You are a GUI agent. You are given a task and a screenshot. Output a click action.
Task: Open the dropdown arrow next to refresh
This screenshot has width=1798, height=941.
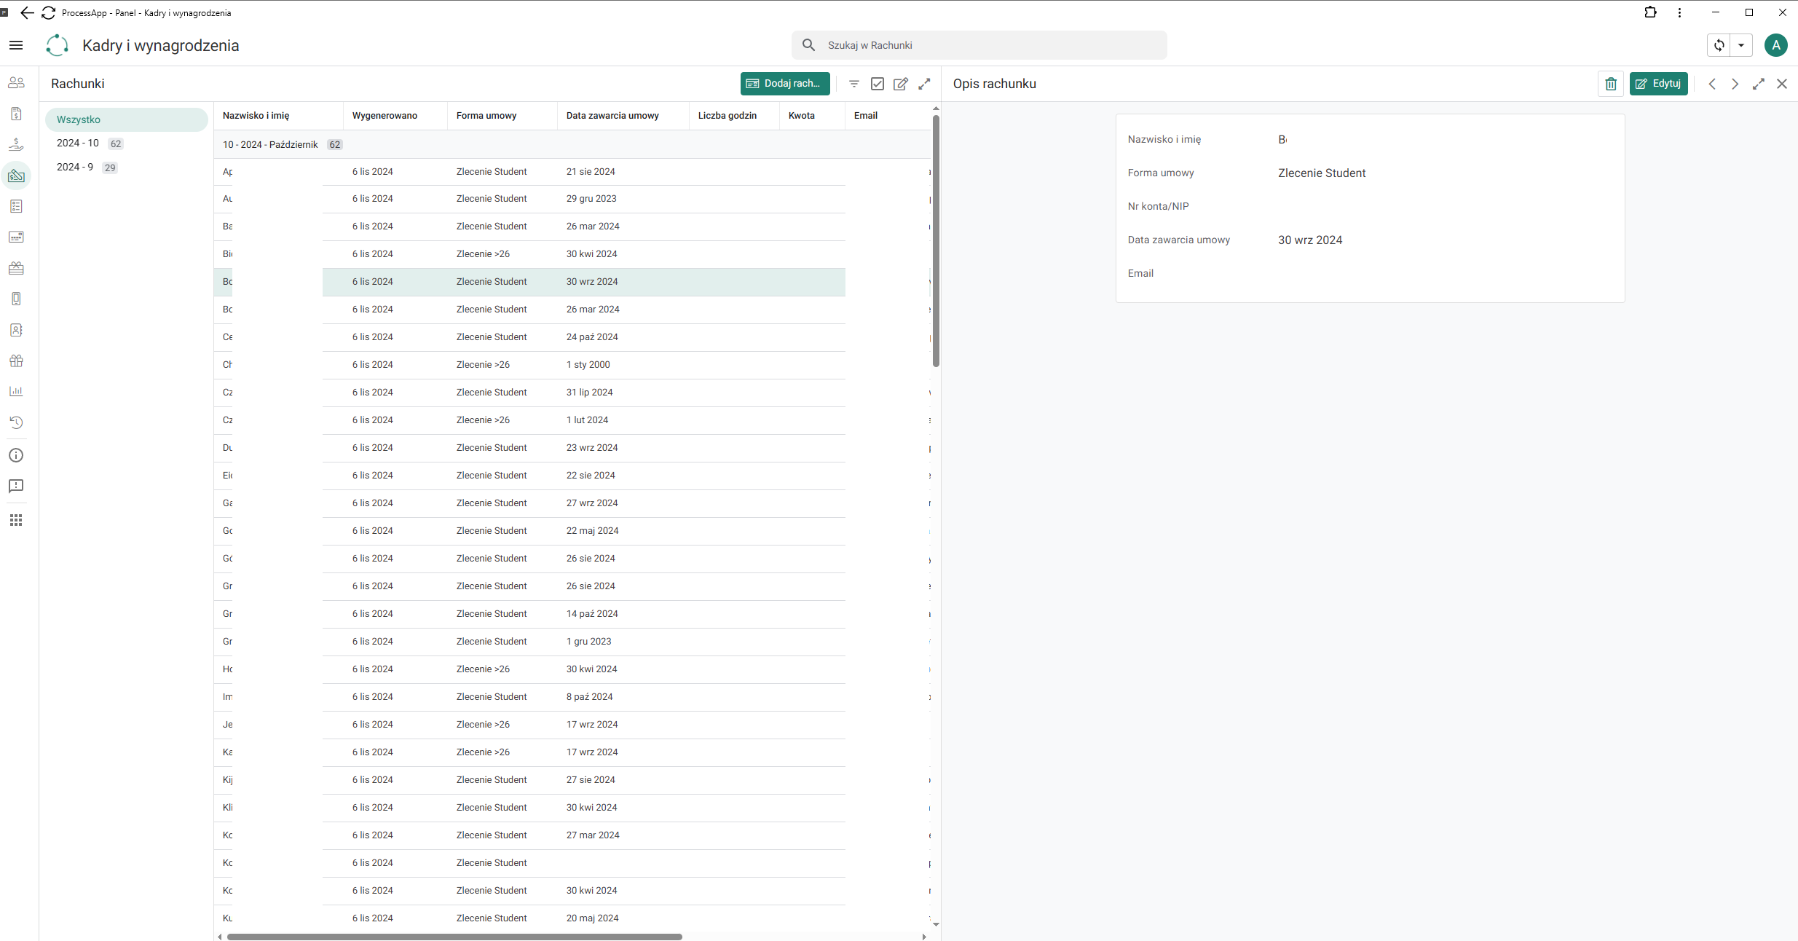1741,45
